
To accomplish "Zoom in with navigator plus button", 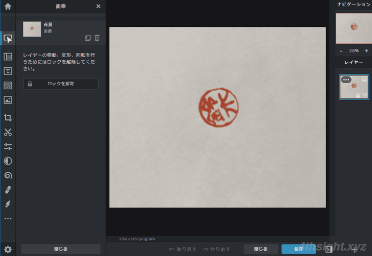I will point(366,51).
